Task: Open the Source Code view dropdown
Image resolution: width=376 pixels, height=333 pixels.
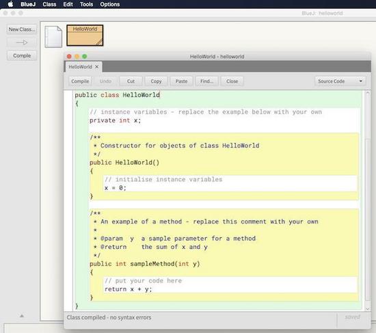Action: pyautogui.click(x=340, y=81)
